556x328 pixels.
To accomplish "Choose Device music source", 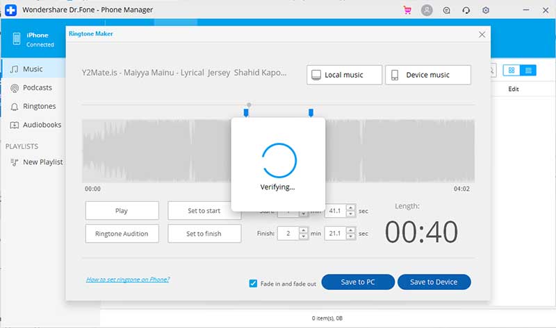I will (428, 75).
